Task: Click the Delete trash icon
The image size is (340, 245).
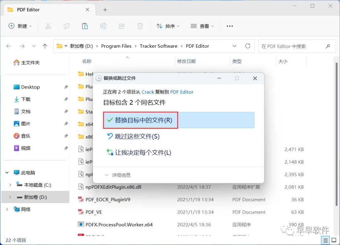Action: click(x=140, y=26)
